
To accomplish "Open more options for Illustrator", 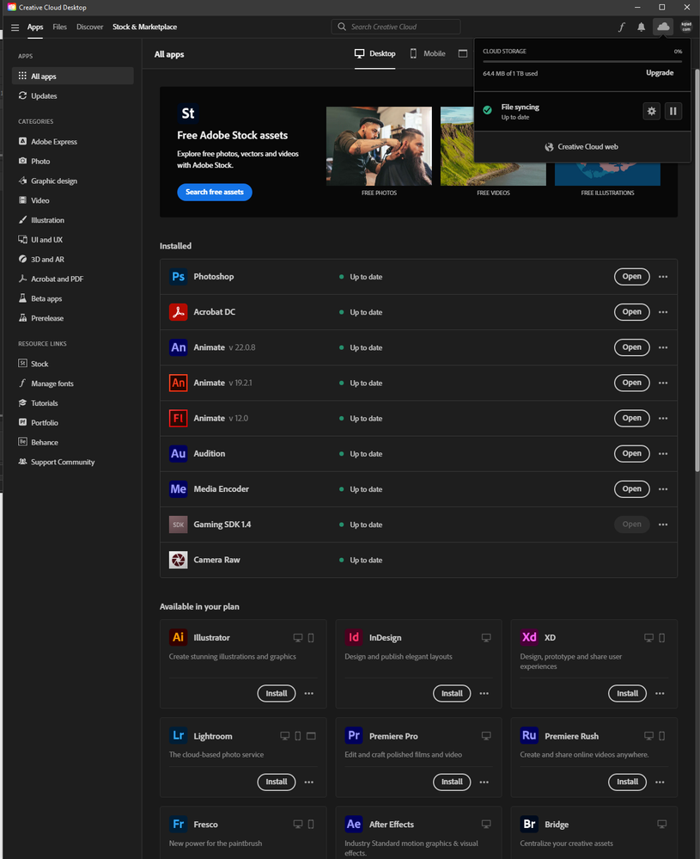I will click(x=308, y=694).
